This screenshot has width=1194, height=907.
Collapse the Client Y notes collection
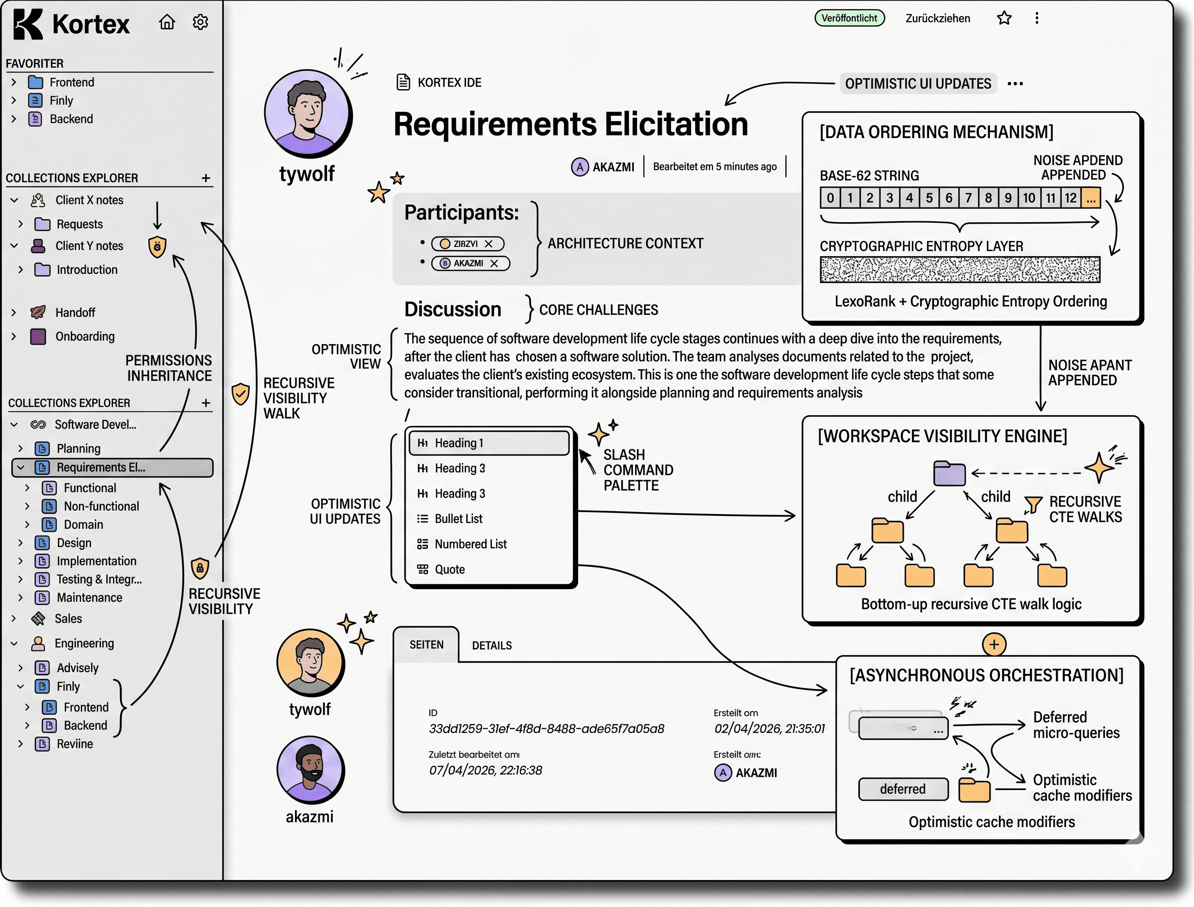point(14,246)
